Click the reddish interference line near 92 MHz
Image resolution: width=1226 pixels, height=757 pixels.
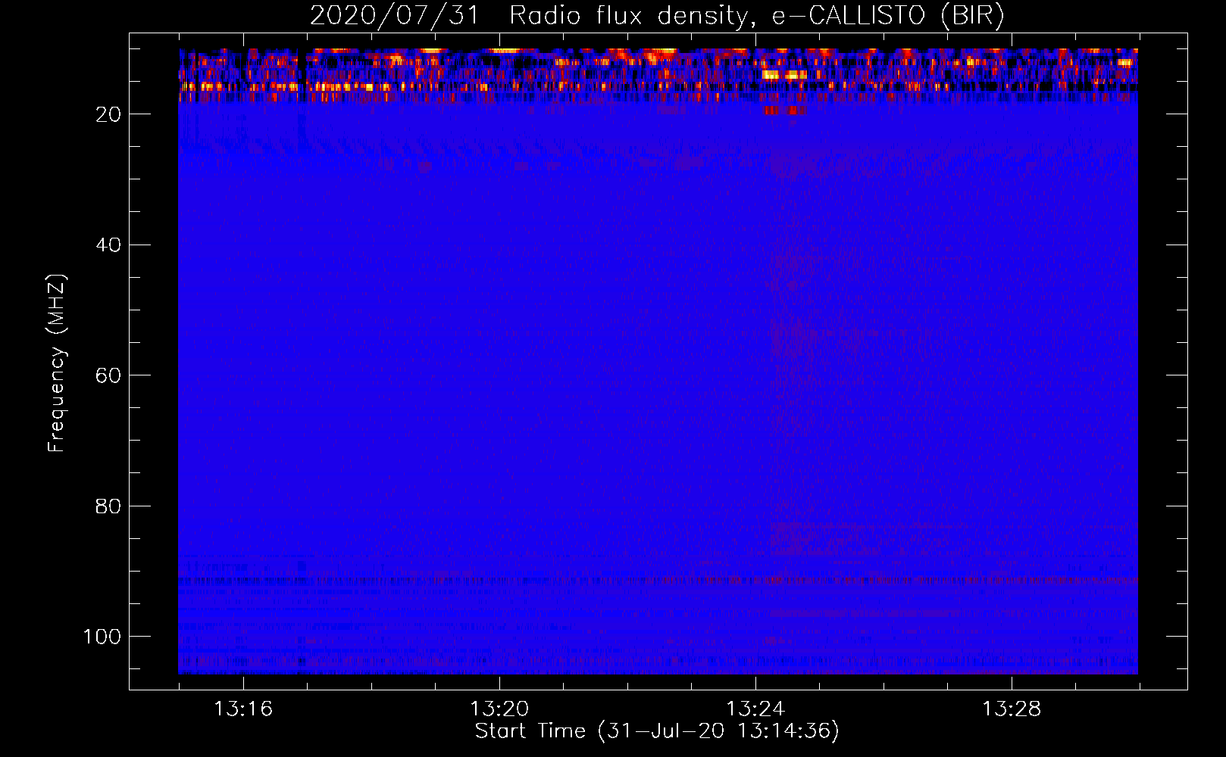click(x=658, y=581)
